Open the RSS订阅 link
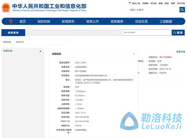 point(181,3)
